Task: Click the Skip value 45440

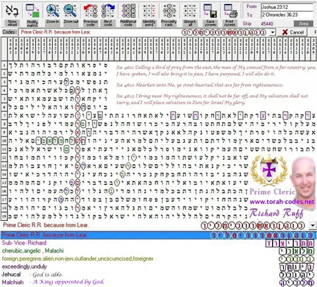Action: click(267, 24)
